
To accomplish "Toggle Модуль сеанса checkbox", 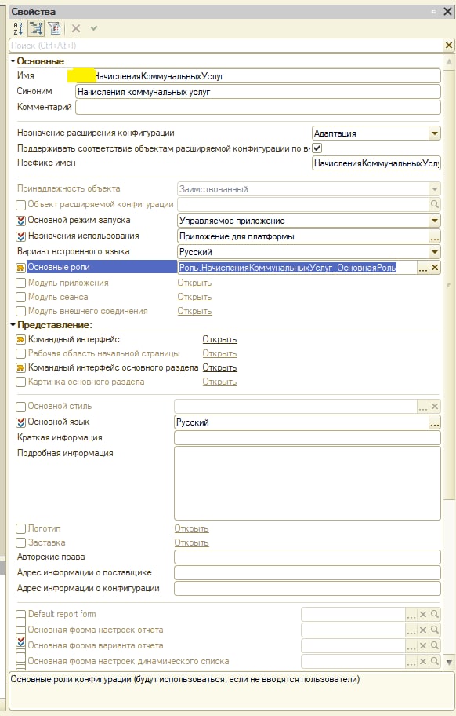I will 20,298.
